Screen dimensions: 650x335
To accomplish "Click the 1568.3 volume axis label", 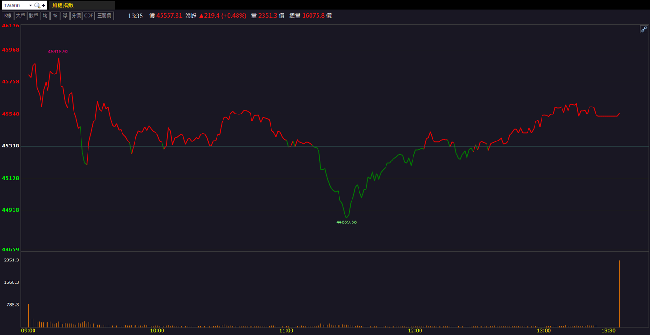I will 11,282.
